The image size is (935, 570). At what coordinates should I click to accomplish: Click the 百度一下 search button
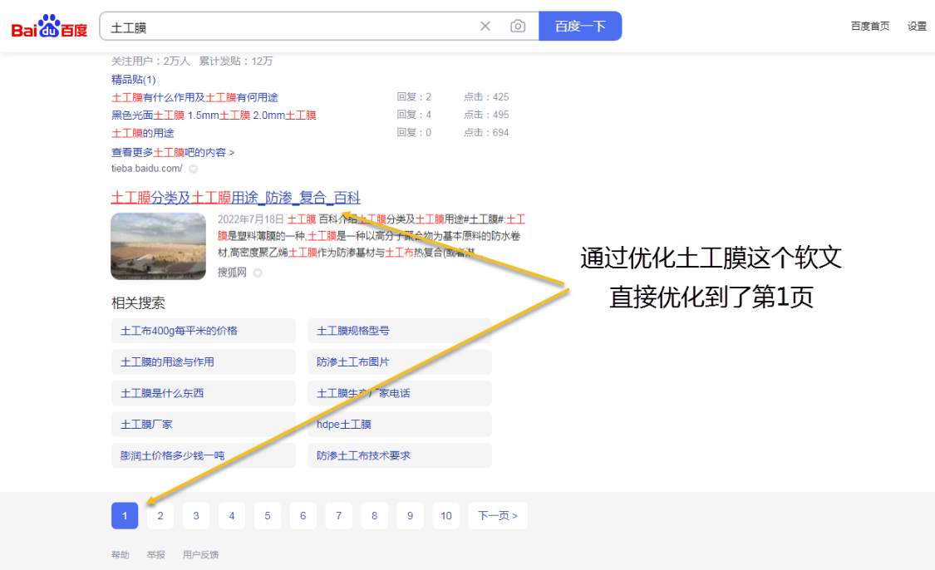point(579,26)
